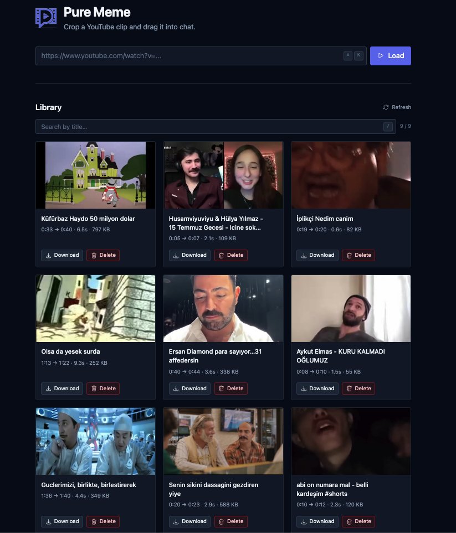Download Küfürbaz Haydo 50 milyon dolar clip
The width and height of the screenshot is (456, 533).
point(62,255)
